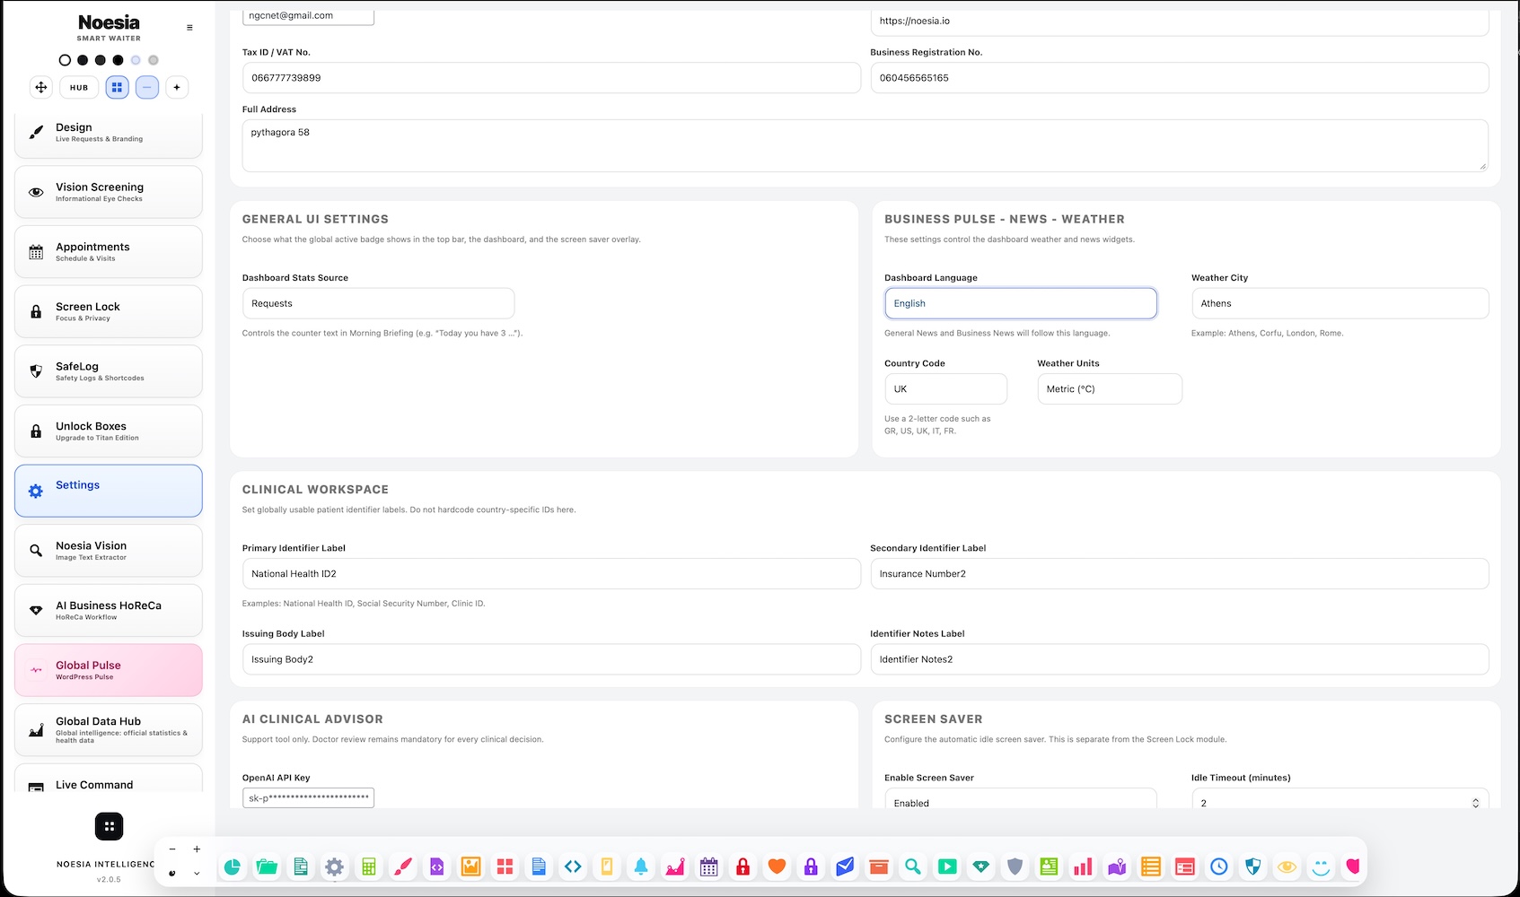Click the gear settings dock icon
The width and height of the screenshot is (1520, 897).
334,867
